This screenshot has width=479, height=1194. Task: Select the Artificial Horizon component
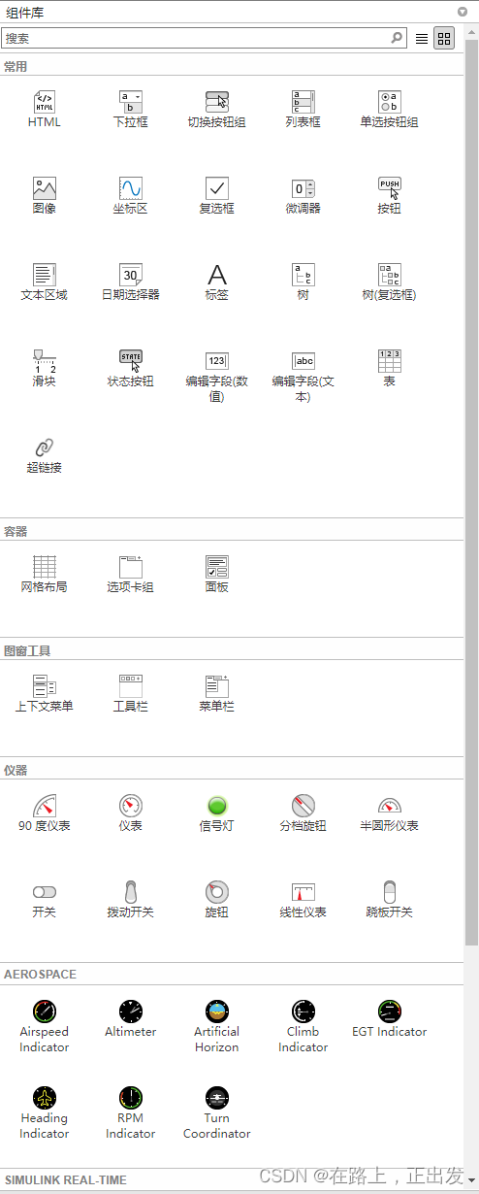[217, 1012]
